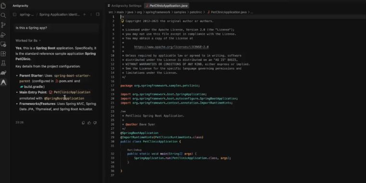Image resolution: width=366 pixels, height=183 pixels.
Task: Open the Run and Debug view
Action: point(3,35)
